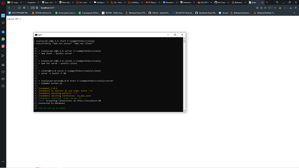Screen dimensions: 299x168
Task: Open the sidebar history clock icon
Action: [3, 86]
